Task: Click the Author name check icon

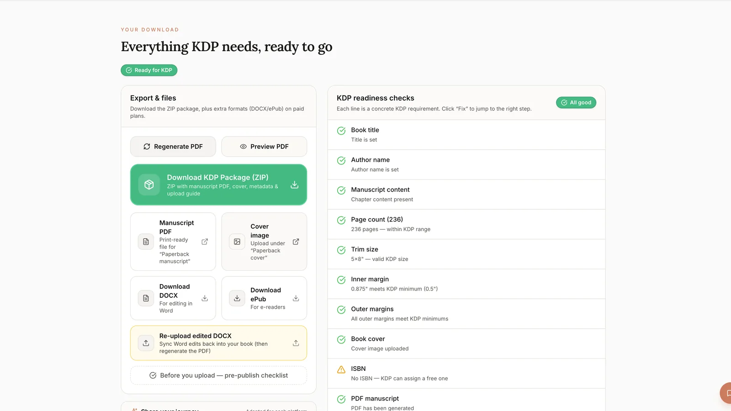Action: click(341, 161)
